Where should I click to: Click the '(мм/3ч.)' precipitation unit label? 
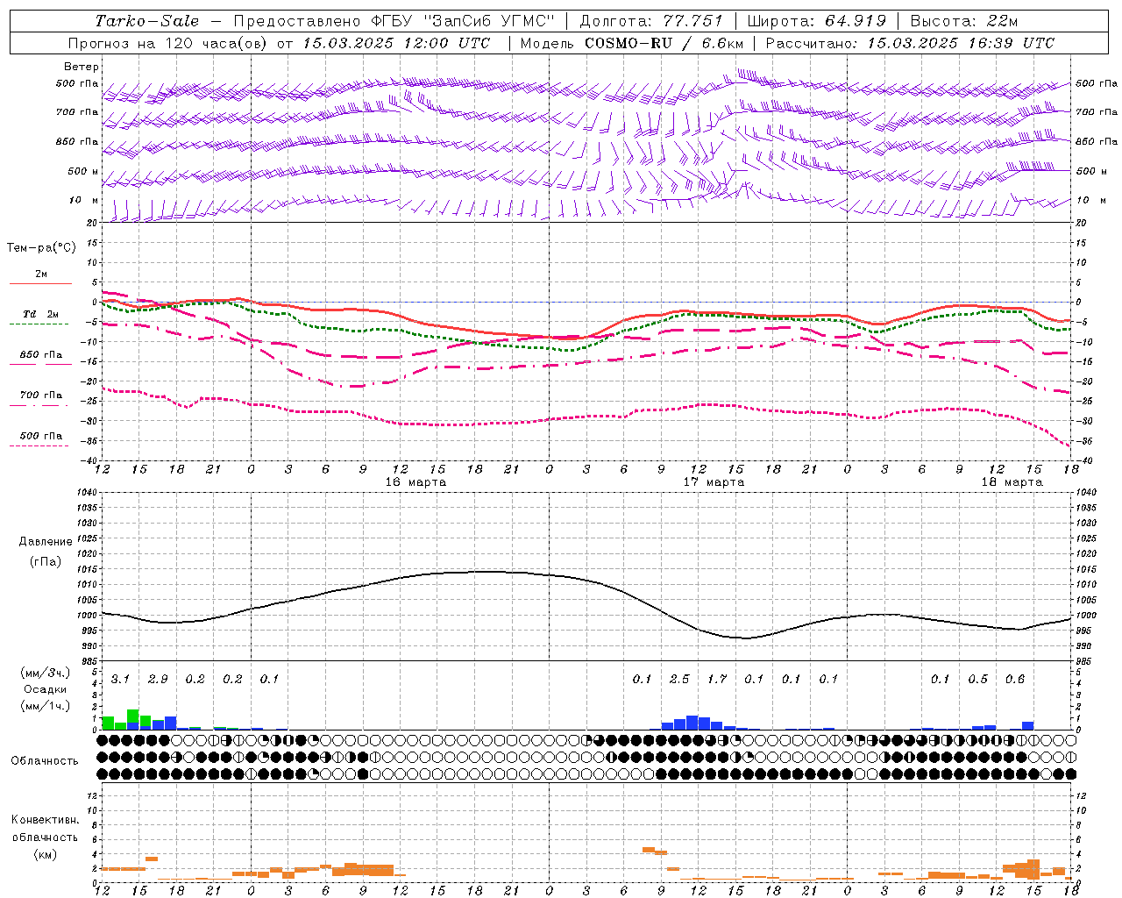point(46,673)
